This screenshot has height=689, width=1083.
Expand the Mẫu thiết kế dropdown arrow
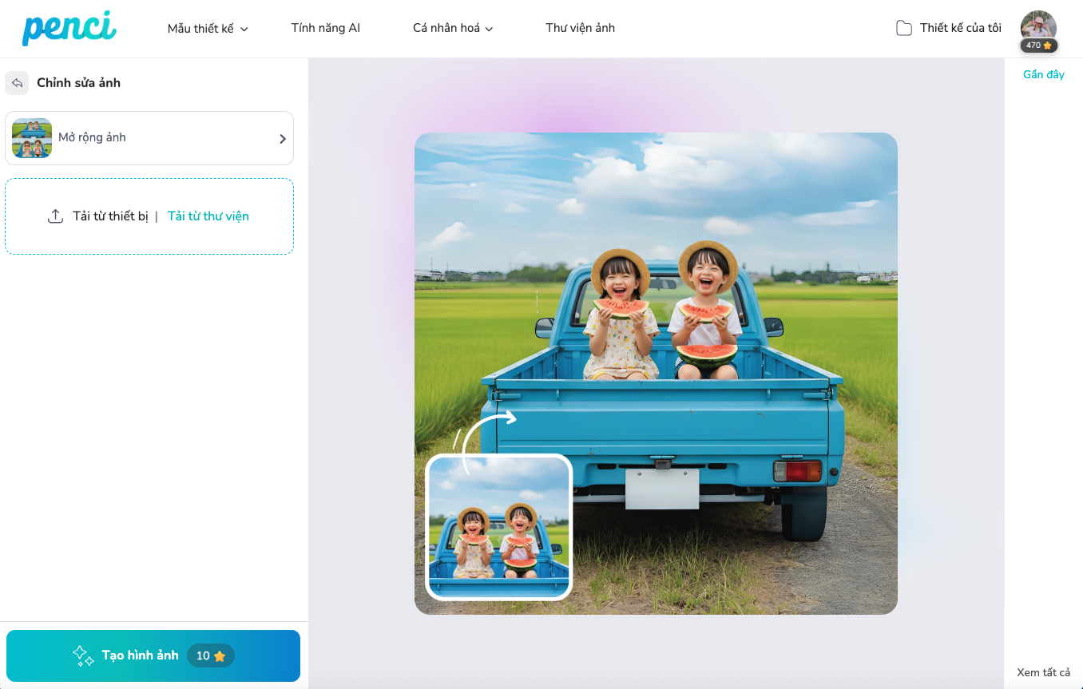244,29
